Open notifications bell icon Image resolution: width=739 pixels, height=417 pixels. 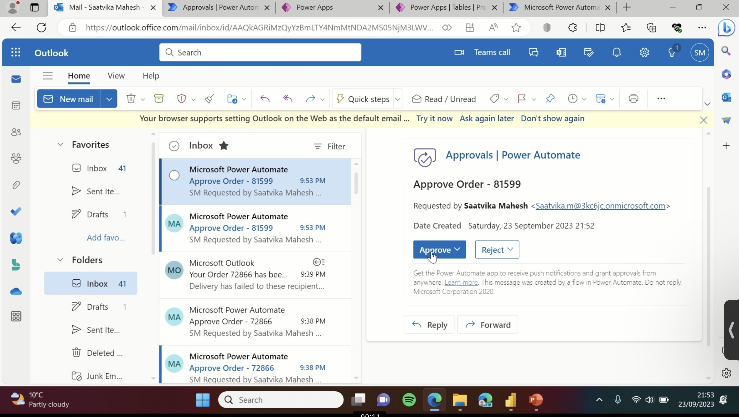(617, 53)
